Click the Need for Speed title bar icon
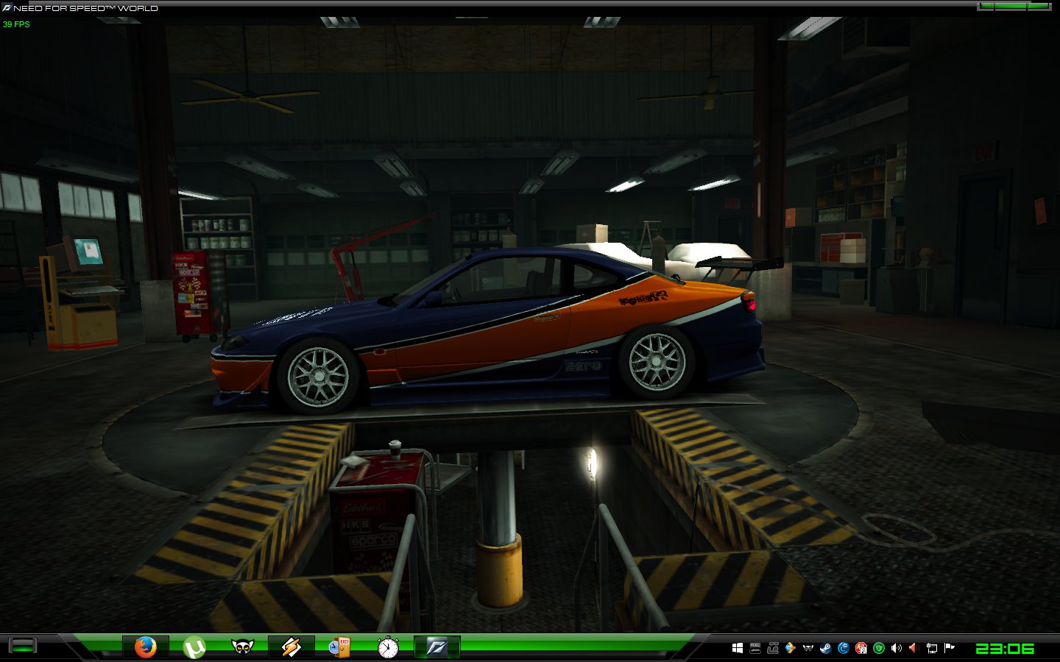This screenshot has height=662, width=1060. pos(7,8)
